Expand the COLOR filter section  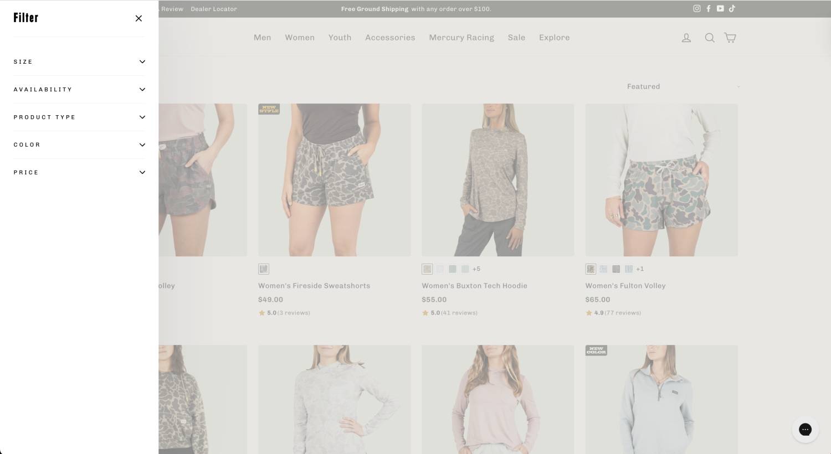click(79, 145)
